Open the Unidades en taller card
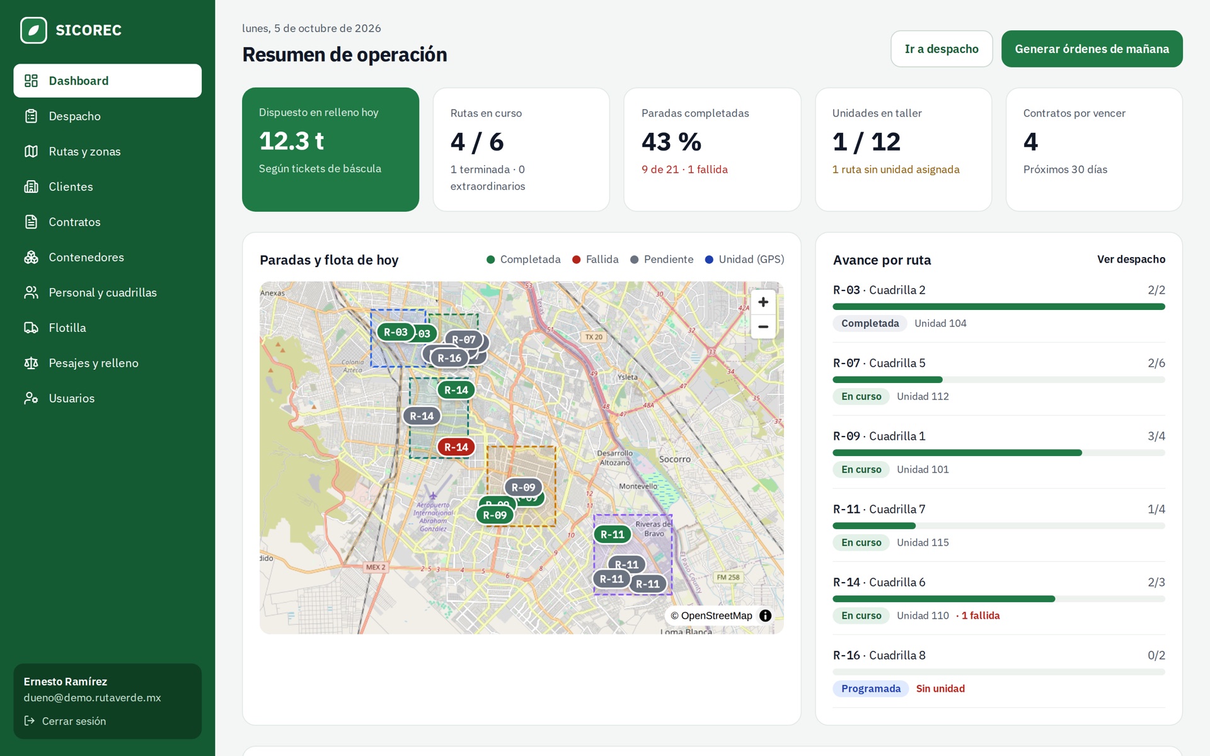The width and height of the screenshot is (1210, 756). (x=903, y=149)
